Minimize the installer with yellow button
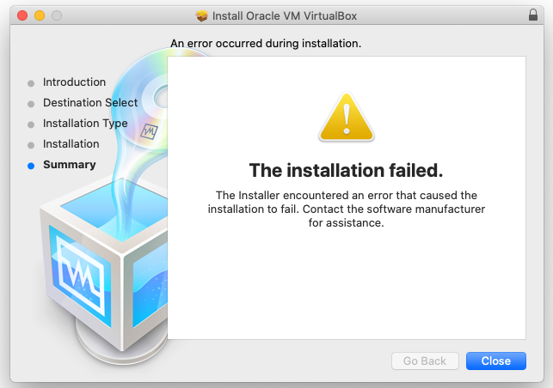The height and width of the screenshot is (388, 553). click(x=40, y=15)
